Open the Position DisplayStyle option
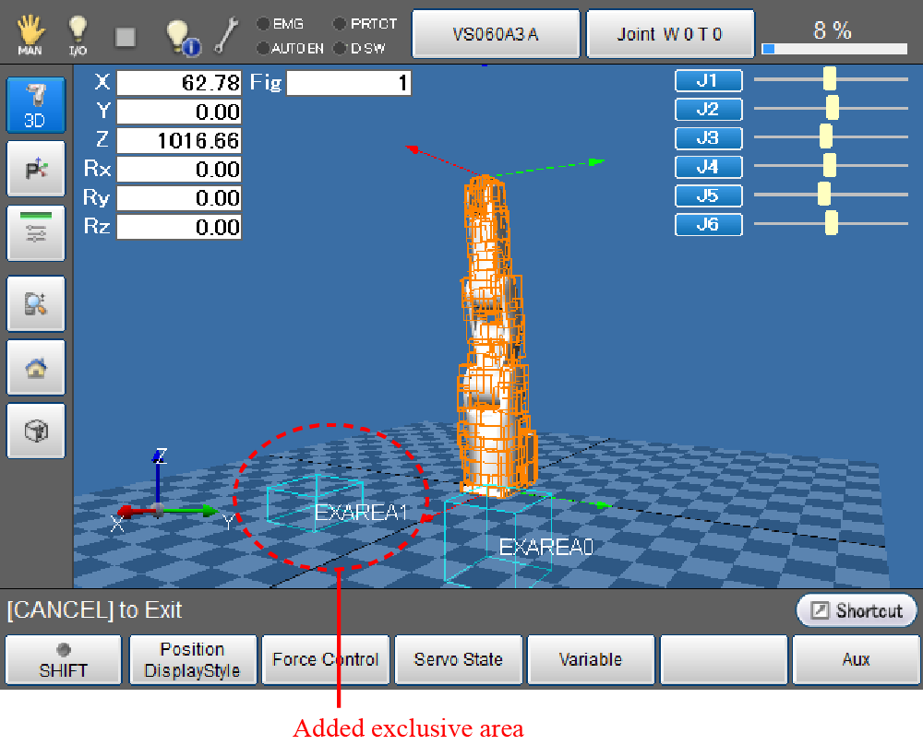 192,660
